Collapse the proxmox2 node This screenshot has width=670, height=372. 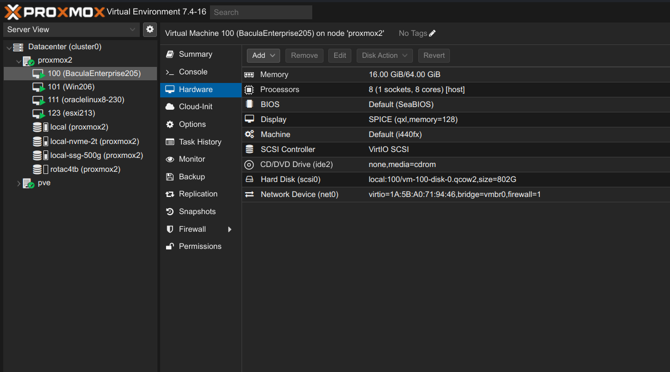[19, 61]
